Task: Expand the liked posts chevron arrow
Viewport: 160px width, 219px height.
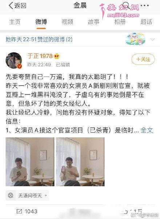Action: (x=153, y=39)
